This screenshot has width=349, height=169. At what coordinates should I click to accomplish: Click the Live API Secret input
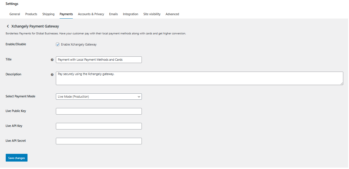(99, 141)
